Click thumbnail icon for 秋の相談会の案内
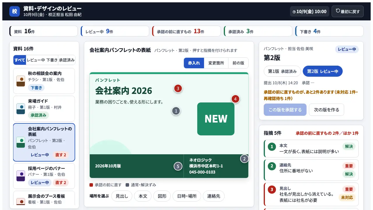Image resolution: width=373 pixels, height=210 pixels. tap(21, 81)
